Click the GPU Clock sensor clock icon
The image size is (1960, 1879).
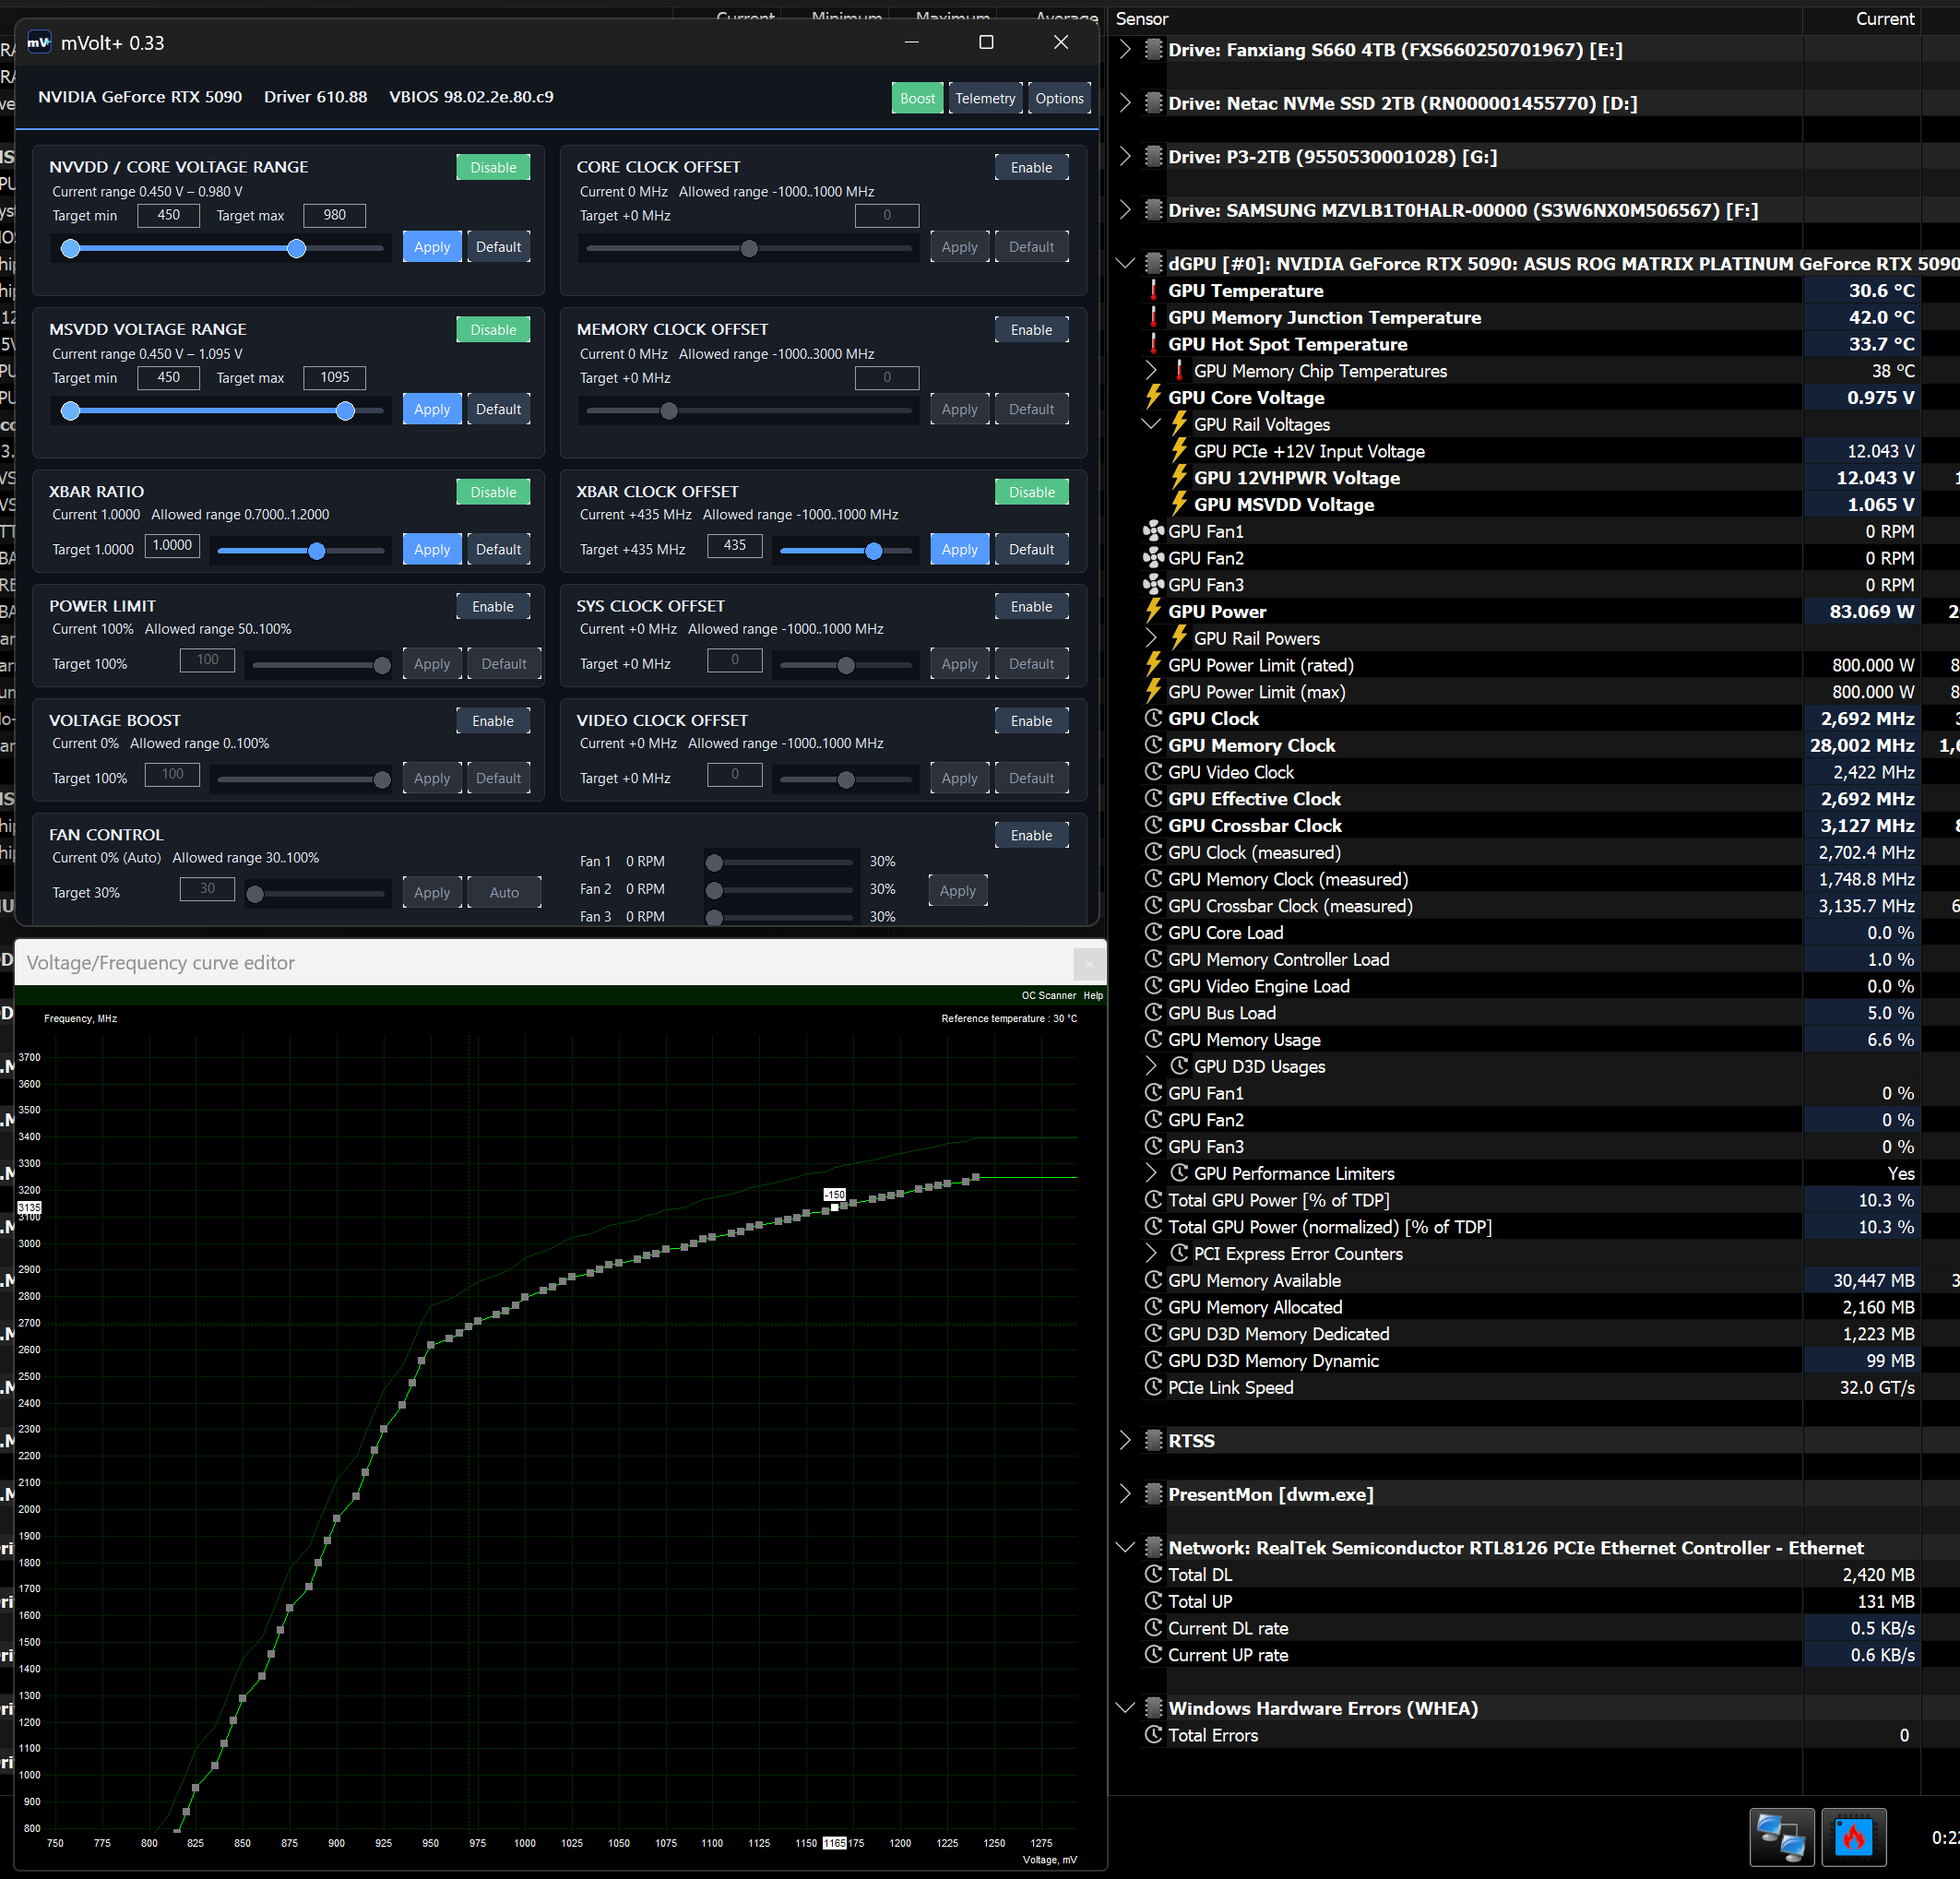pyautogui.click(x=1153, y=718)
